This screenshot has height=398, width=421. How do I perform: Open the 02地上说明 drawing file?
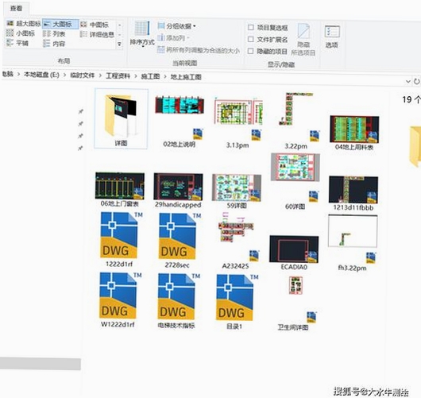click(179, 121)
